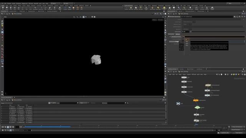Switch to the Lights and Cameras shelf tab
The image size is (246, 138).
129,6
